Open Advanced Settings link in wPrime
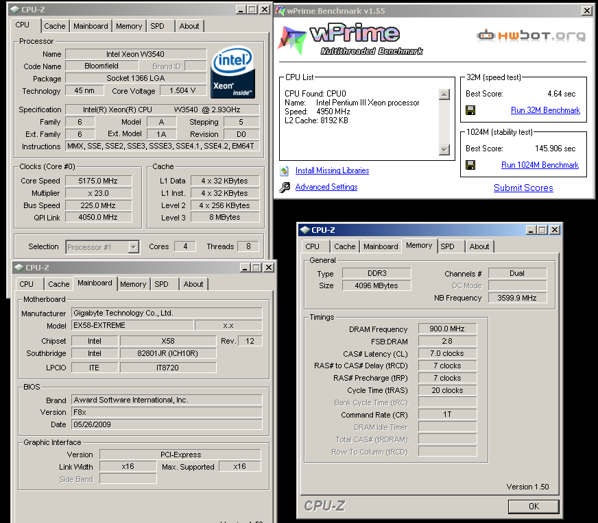This screenshot has height=523, width=598. (x=326, y=187)
